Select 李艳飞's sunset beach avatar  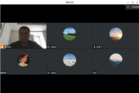click(116, 34)
